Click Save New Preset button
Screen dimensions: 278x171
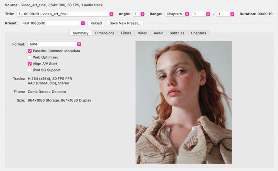pos(125,23)
